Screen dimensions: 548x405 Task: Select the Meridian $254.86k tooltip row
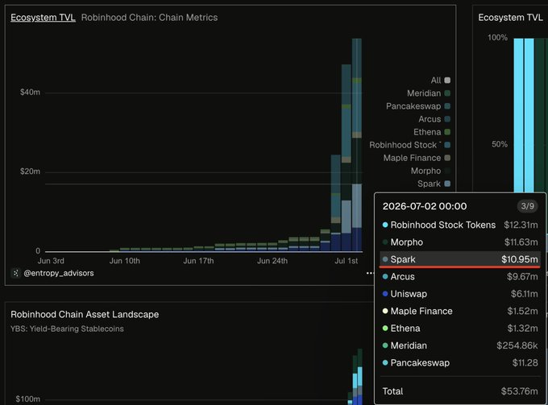click(460, 345)
